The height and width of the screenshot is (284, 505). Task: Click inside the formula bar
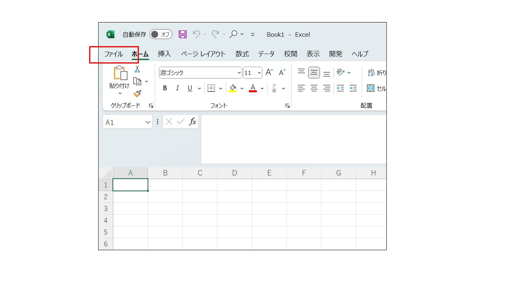pos(294,139)
